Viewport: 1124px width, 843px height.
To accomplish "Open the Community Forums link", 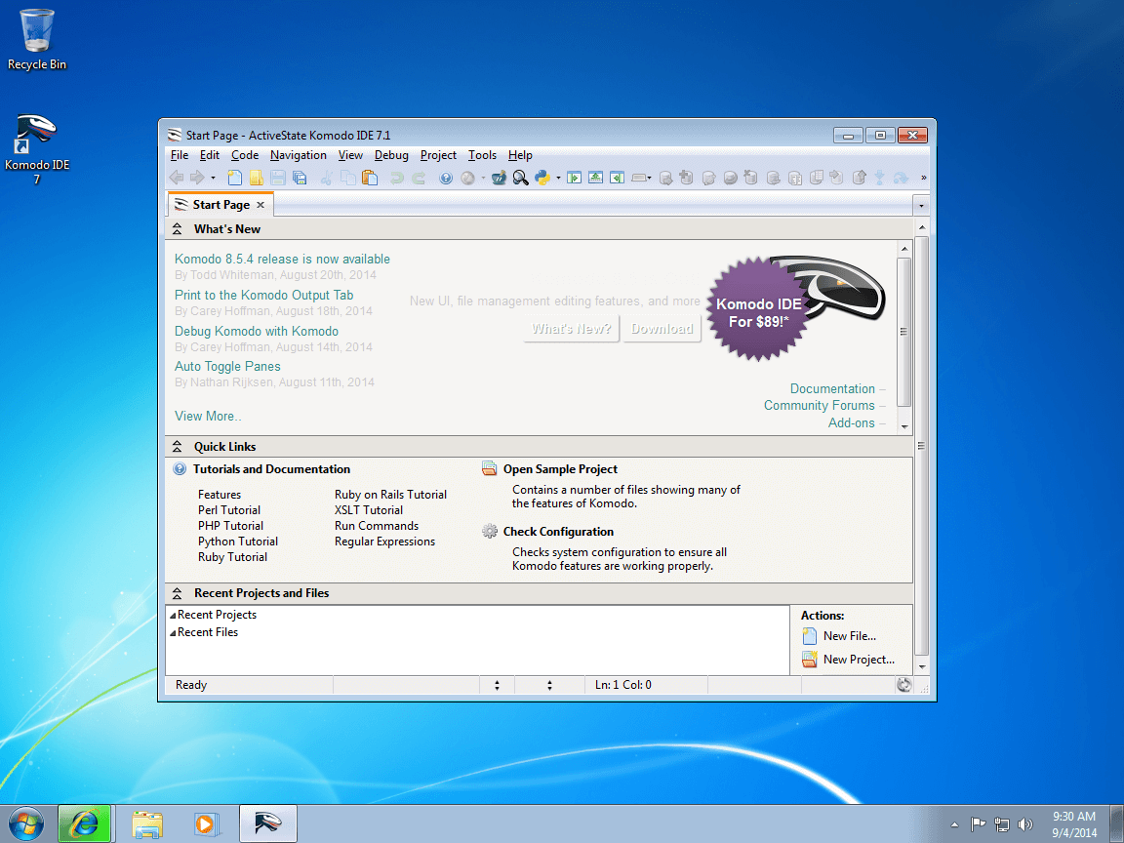I will click(820, 406).
